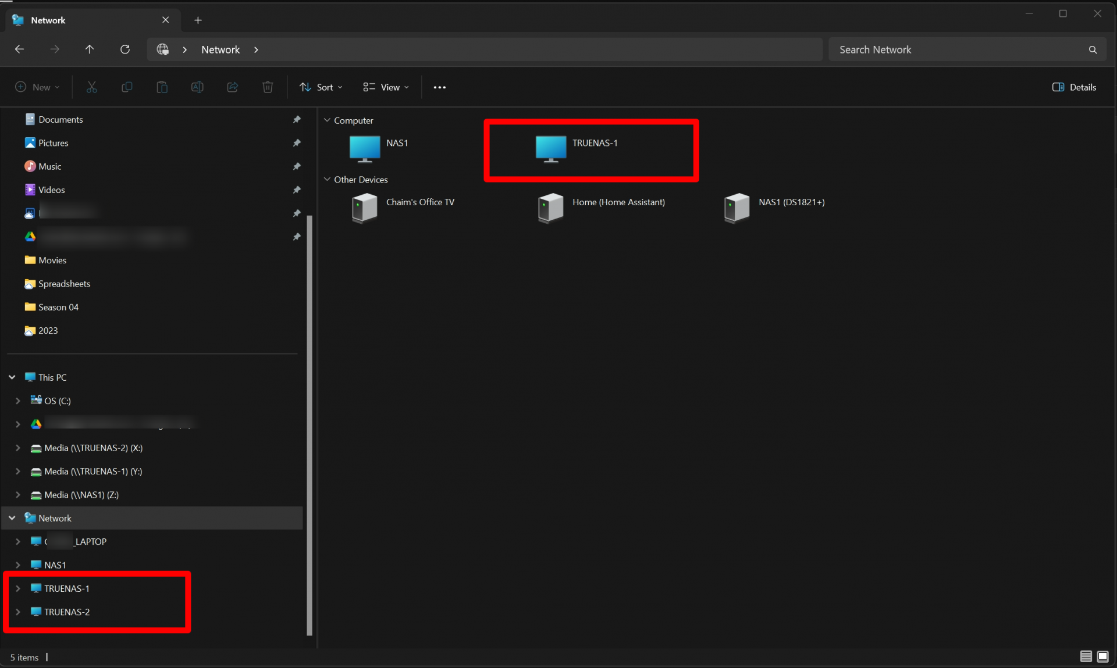Screen dimensions: 1117x668
Task: Open the NAS1 computer icon
Action: click(x=365, y=149)
